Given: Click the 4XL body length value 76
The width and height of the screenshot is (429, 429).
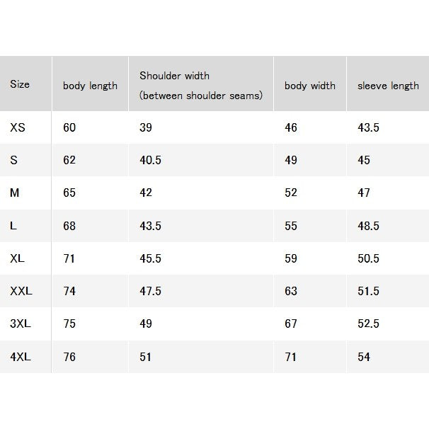Looking at the screenshot, I should (69, 357).
